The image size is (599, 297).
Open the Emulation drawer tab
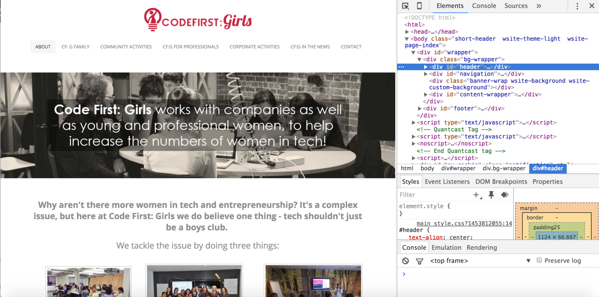446,248
